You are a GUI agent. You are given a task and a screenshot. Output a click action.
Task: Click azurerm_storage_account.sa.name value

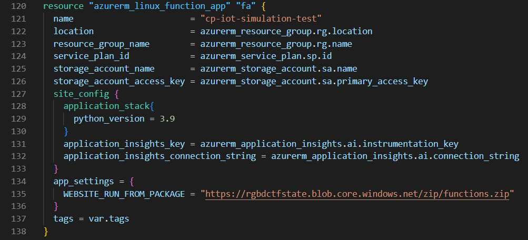click(279, 69)
